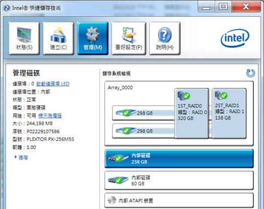Open the 建立(C) create tab
Viewport: 264px width, 209px height.
(58, 38)
